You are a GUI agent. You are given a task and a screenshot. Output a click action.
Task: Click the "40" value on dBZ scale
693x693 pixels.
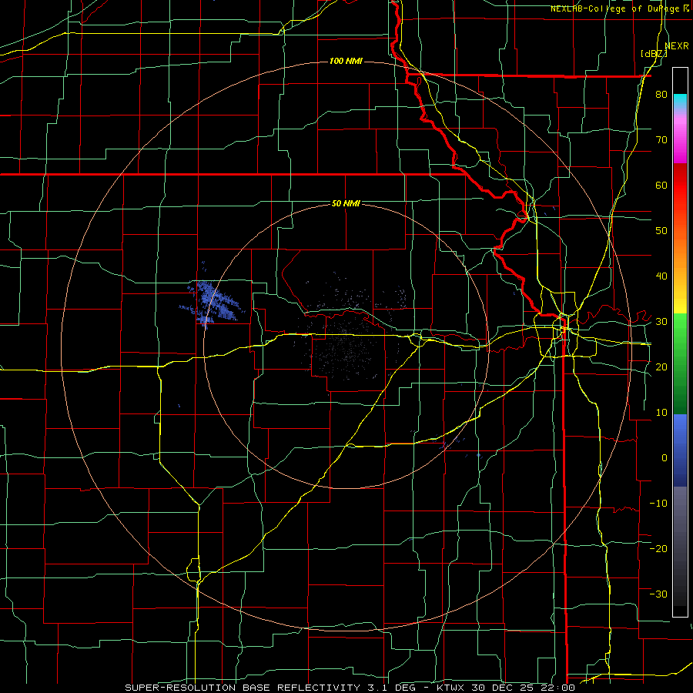click(661, 276)
